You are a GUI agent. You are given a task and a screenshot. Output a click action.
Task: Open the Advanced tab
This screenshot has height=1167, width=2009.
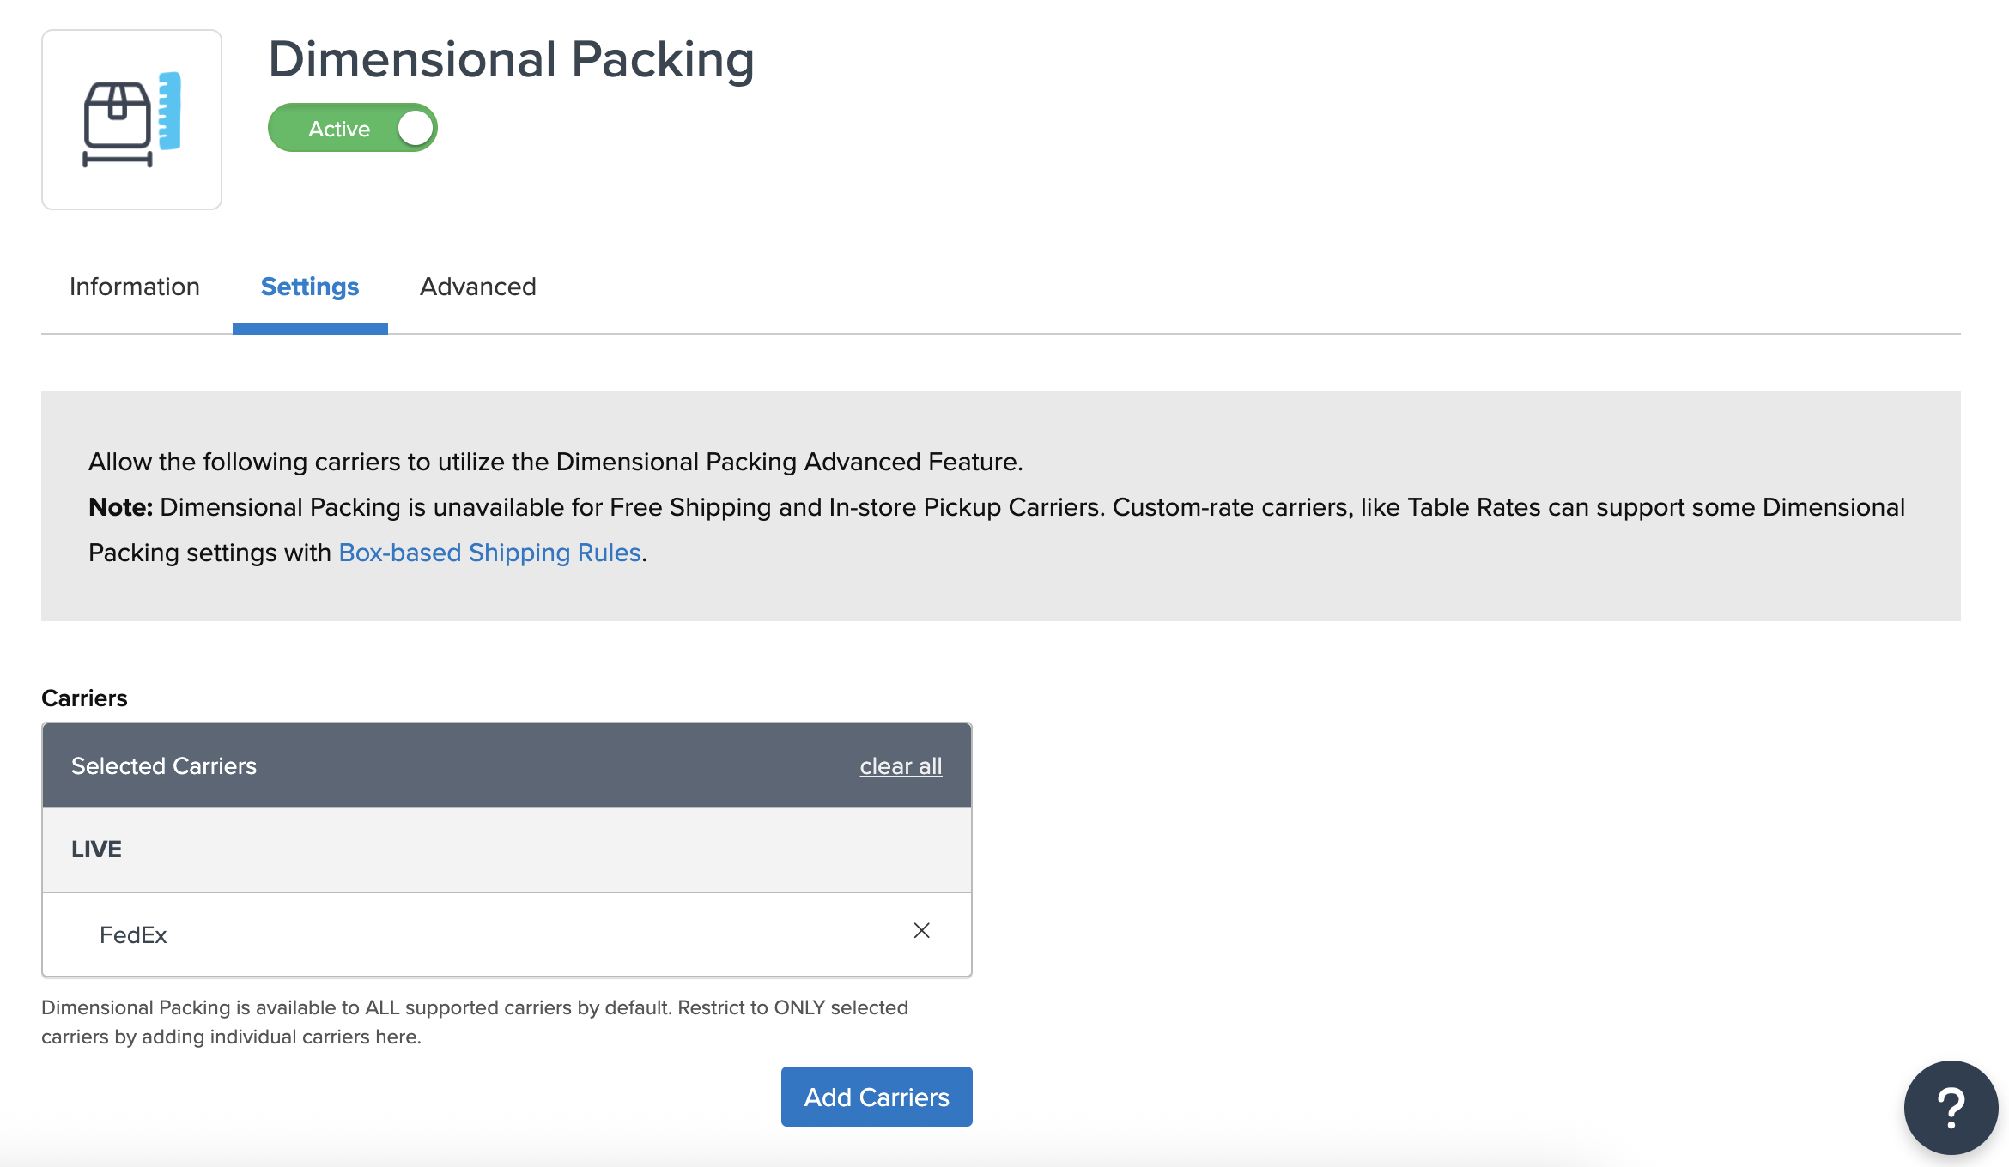click(478, 287)
